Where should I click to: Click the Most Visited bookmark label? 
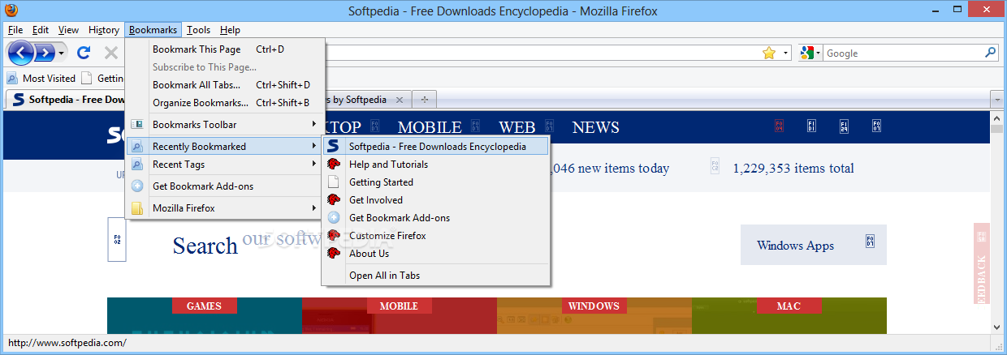49,79
